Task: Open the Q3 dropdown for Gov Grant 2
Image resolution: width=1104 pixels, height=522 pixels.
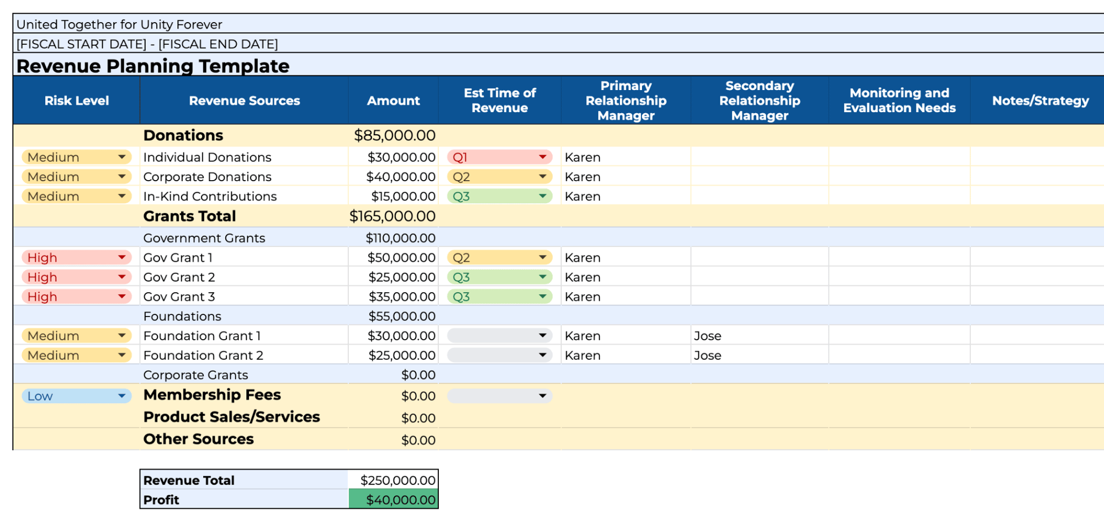Action: pos(500,277)
